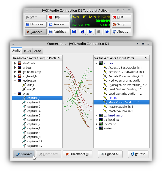
Task: Select the LTC-in input port
Action: click(112, 98)
